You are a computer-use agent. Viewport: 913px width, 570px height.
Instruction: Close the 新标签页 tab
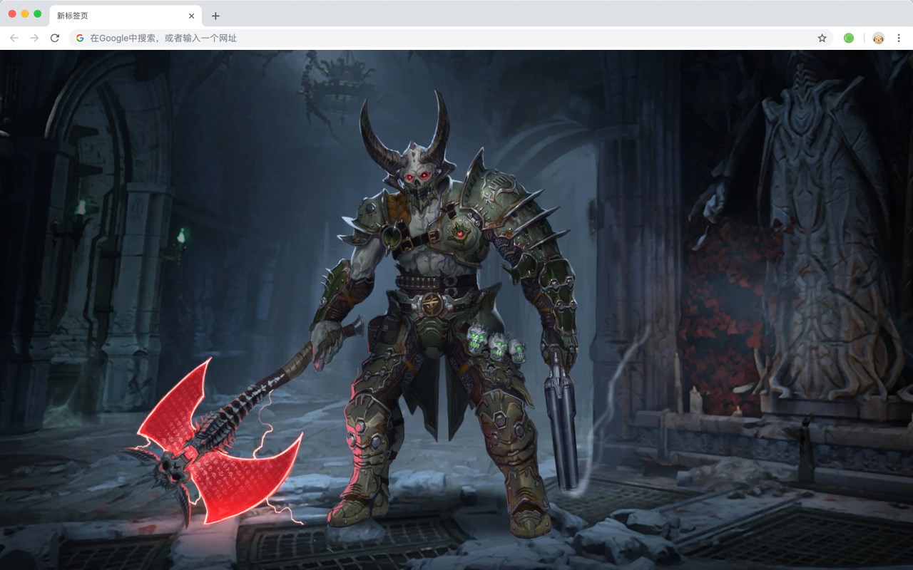pos(191,16)
